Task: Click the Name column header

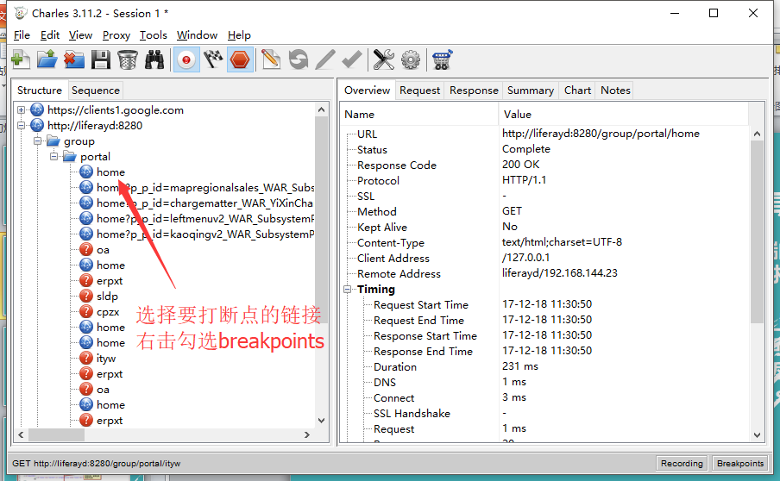Action: coord(418,115)
